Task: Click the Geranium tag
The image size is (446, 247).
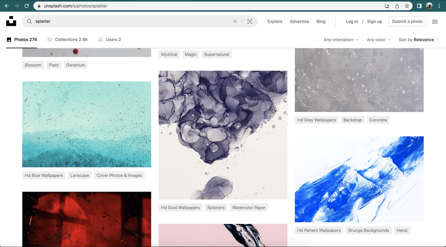Action: [76, 65]
